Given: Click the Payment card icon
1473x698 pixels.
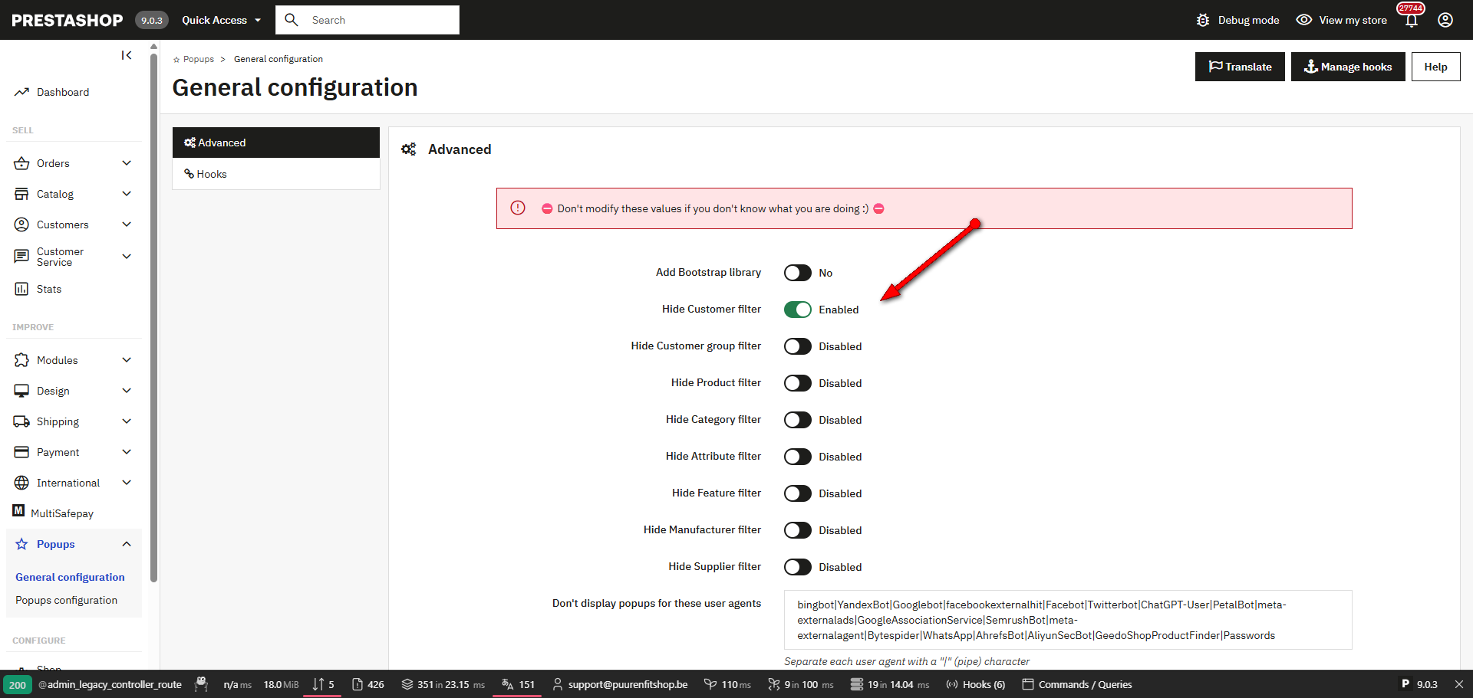Looking at the screenshot, I should (x=21, y=452).
